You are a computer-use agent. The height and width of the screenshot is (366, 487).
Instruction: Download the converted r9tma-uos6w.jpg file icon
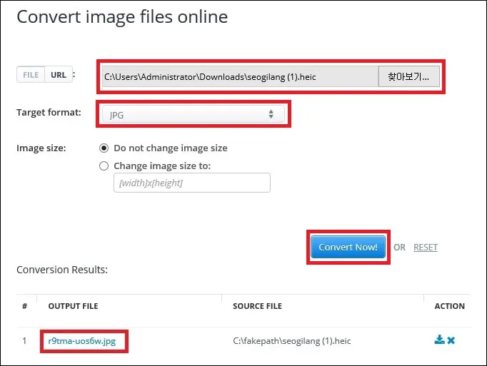(x=439, y=340)
